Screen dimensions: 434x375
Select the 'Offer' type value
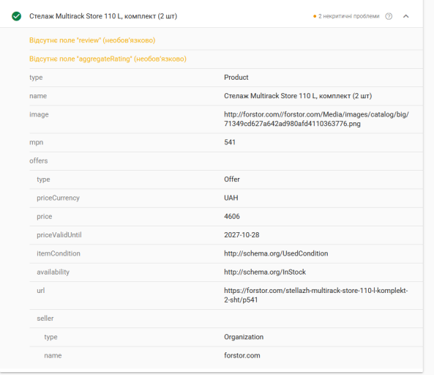[x=232, y=179]
